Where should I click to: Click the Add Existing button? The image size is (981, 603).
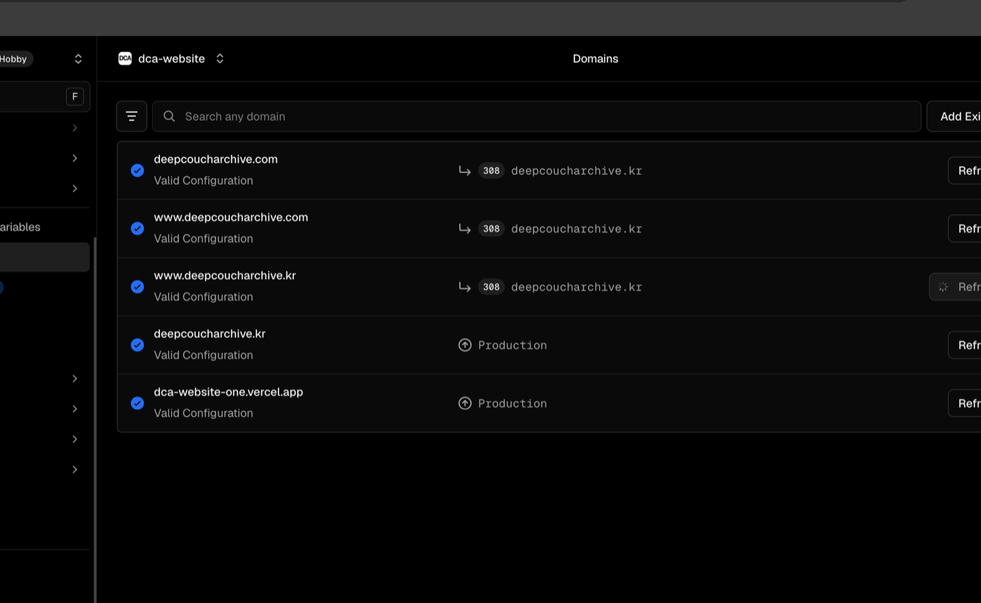click(955, 116)
